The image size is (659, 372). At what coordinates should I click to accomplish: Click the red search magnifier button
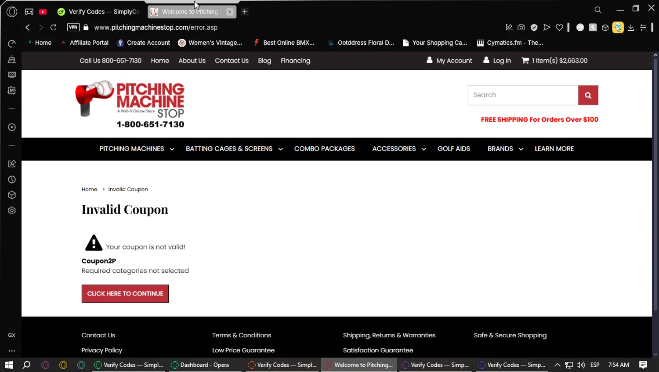[588, 95]
